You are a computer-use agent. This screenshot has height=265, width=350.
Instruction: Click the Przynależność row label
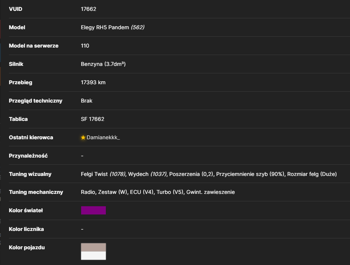point(28,156)
